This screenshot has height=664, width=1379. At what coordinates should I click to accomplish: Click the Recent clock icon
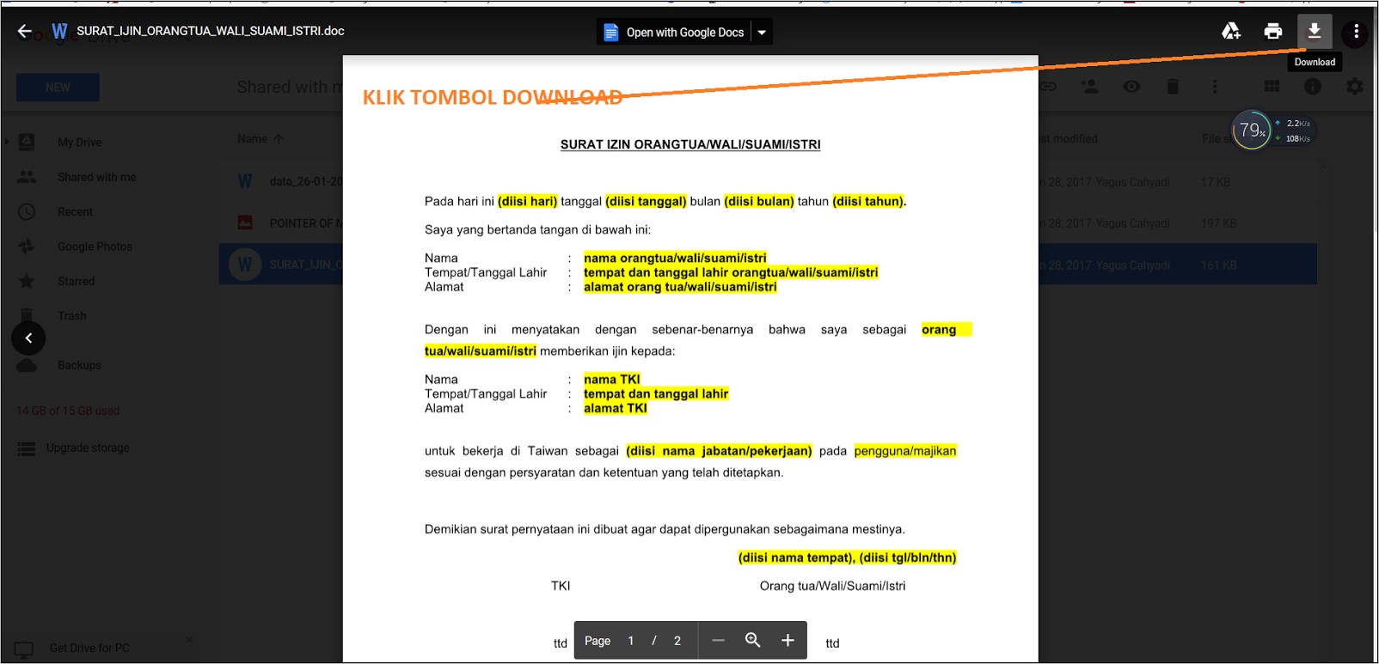(x=27, y=212)
